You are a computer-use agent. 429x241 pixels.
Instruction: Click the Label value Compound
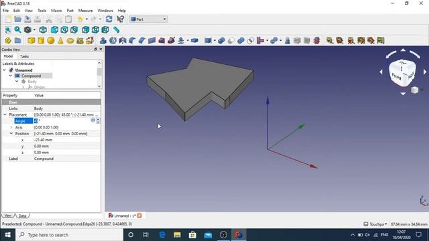click(x=44, y=159)
